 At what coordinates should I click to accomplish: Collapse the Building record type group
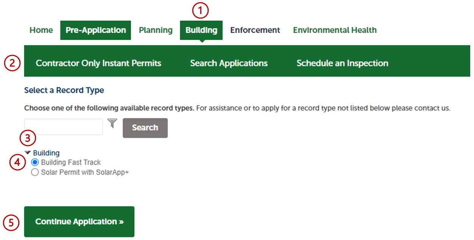tap(27, 153)
